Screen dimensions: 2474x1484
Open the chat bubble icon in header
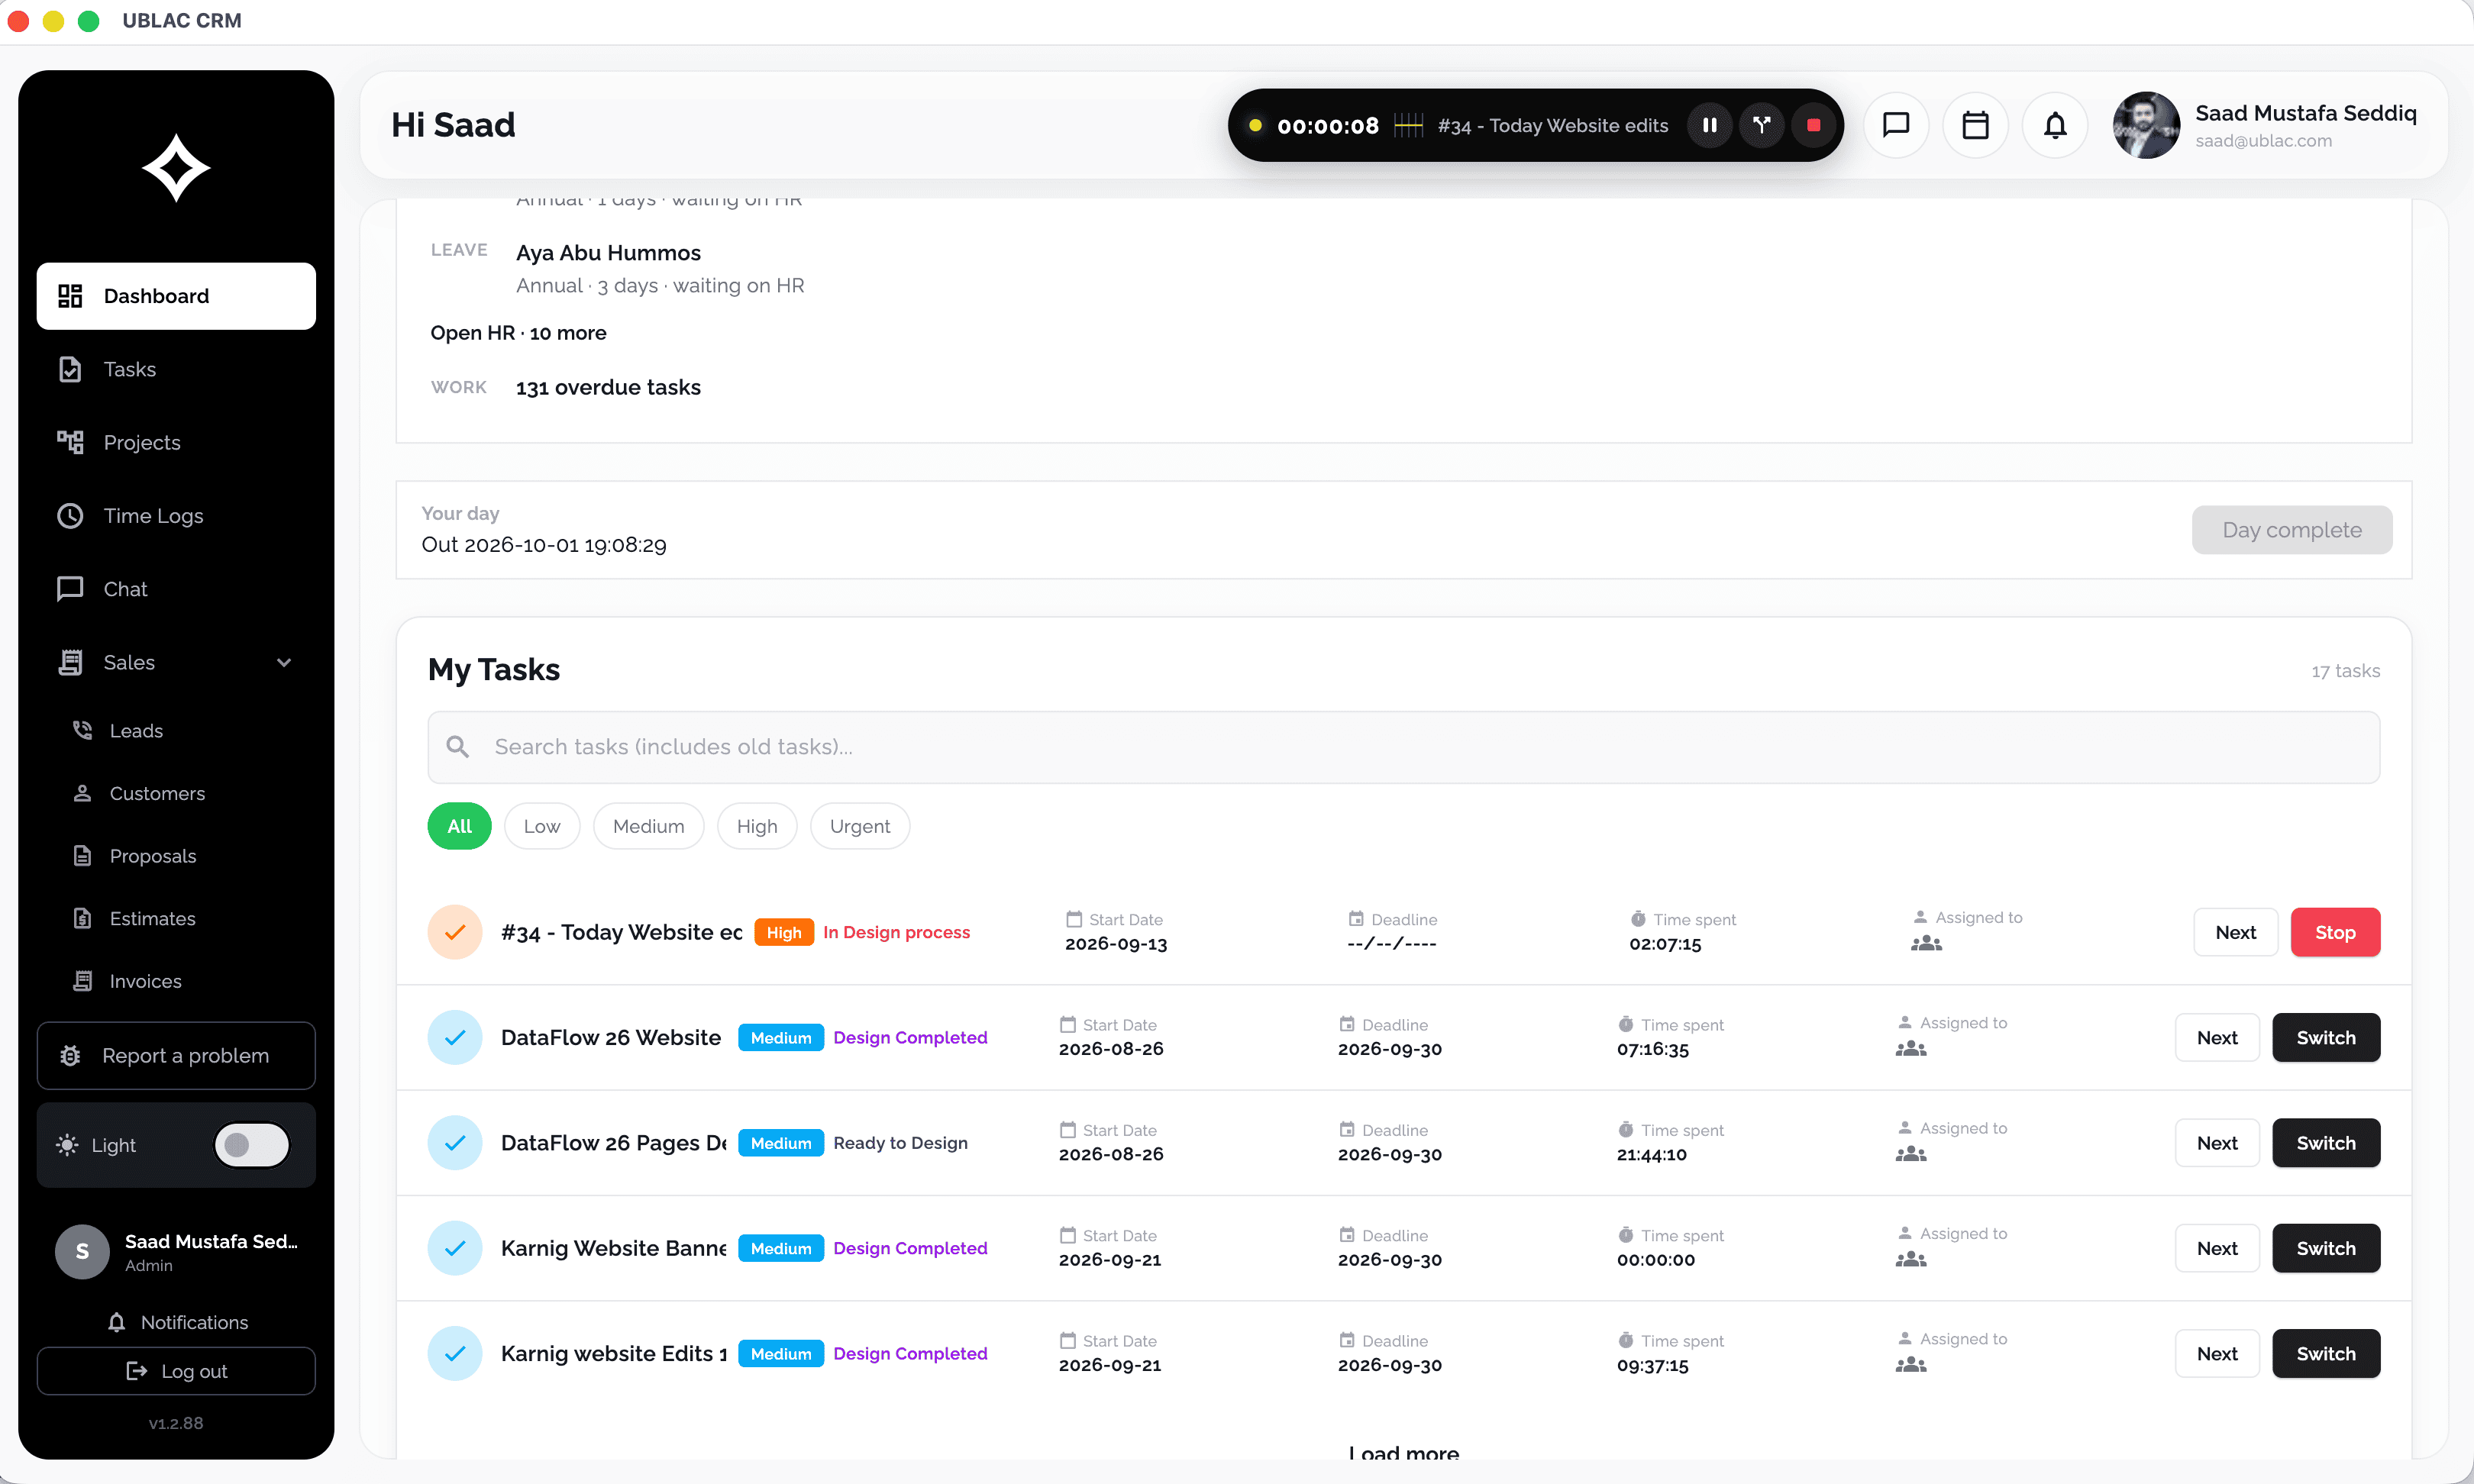coord(1896,125)
